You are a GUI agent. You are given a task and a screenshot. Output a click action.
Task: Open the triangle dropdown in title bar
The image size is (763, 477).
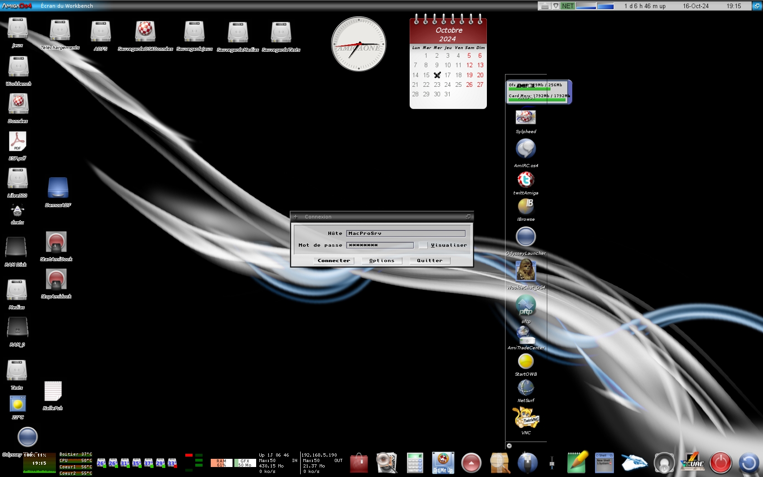(x=556, y=6)
